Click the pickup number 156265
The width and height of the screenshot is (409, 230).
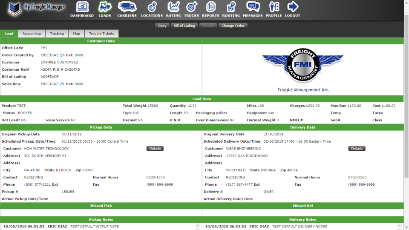[x=68, y=192]
